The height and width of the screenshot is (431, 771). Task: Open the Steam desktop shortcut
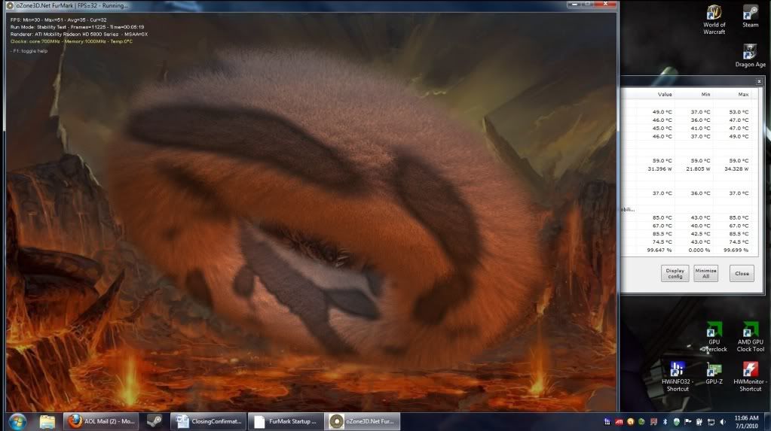pos(751,17)
